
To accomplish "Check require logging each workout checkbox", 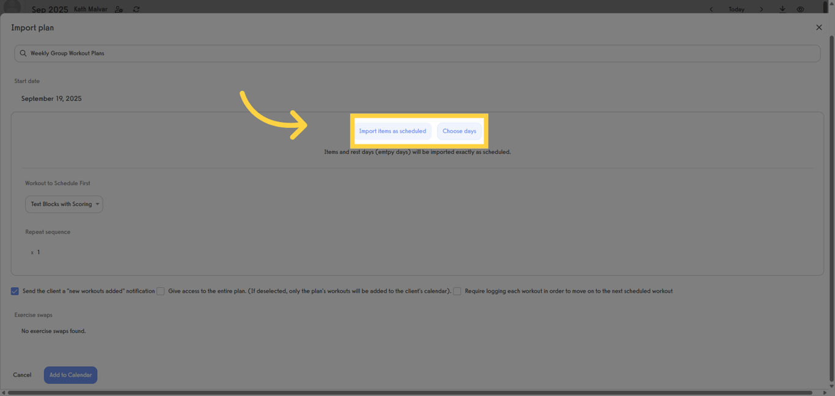I will (x=457, y=291).
